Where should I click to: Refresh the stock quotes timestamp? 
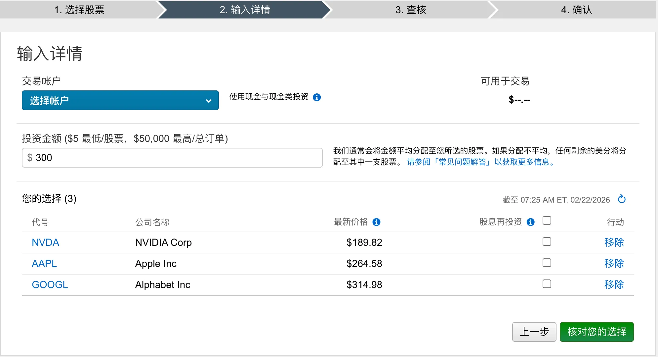[622, 199]
